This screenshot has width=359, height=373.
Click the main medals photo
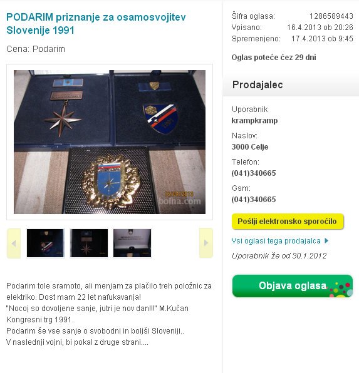coord(110,142)
